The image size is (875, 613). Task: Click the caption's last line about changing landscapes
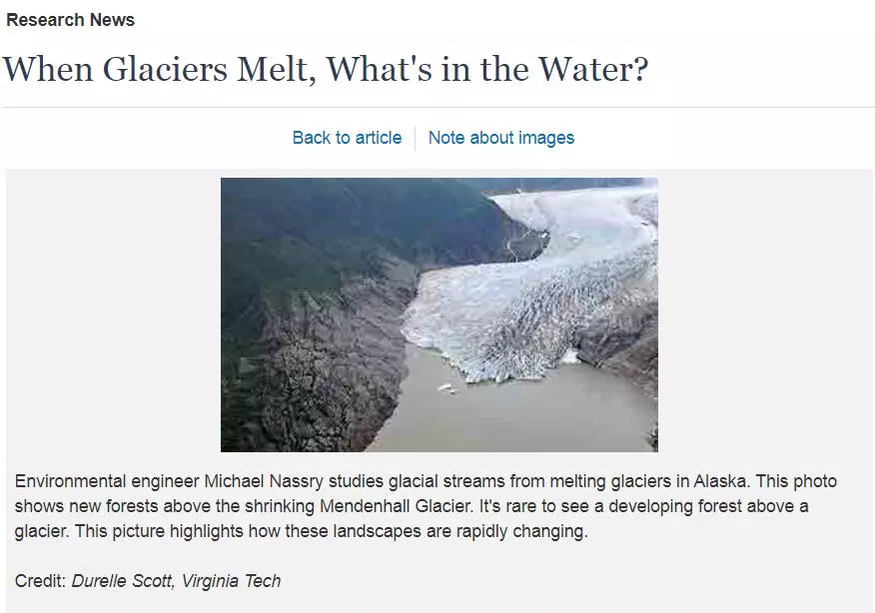click(302, 531)
